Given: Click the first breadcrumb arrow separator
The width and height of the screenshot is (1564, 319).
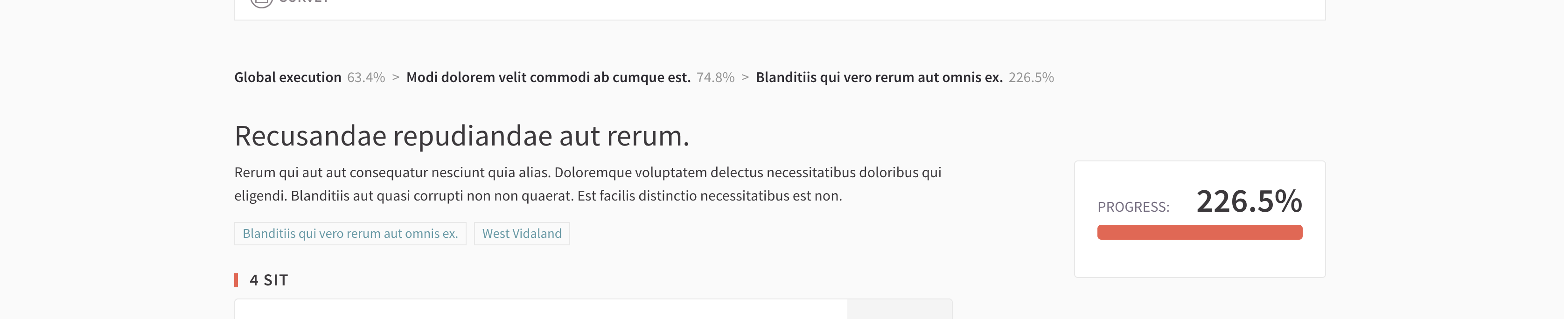Looking at the screenshot, I should point(396,77).
